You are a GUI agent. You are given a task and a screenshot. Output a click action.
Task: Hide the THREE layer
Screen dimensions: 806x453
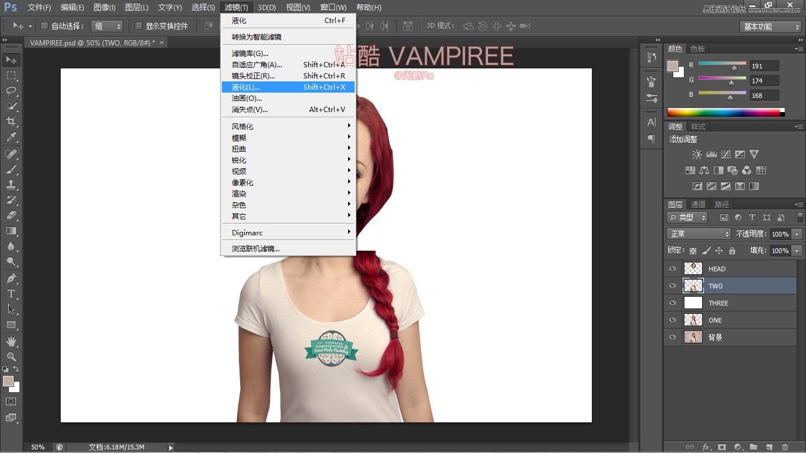click(x=672, y=303)
